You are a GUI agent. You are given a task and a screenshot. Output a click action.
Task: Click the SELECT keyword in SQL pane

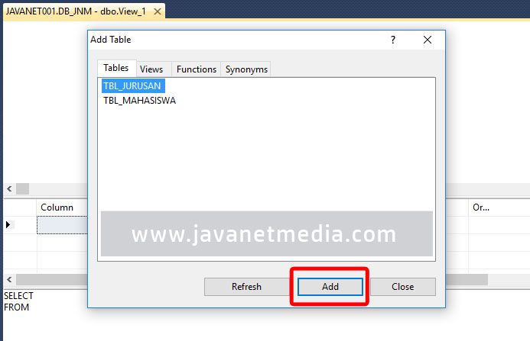click(18, 296)
